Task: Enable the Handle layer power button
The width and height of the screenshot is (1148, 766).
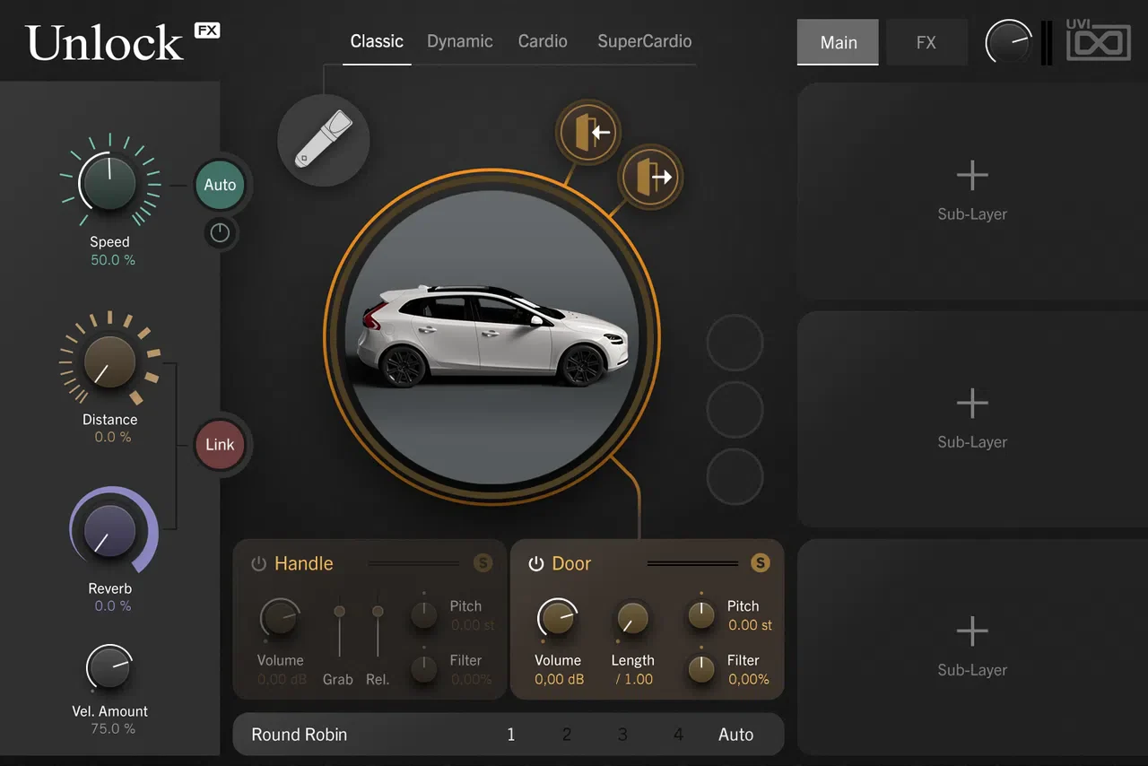Action: 258,563
